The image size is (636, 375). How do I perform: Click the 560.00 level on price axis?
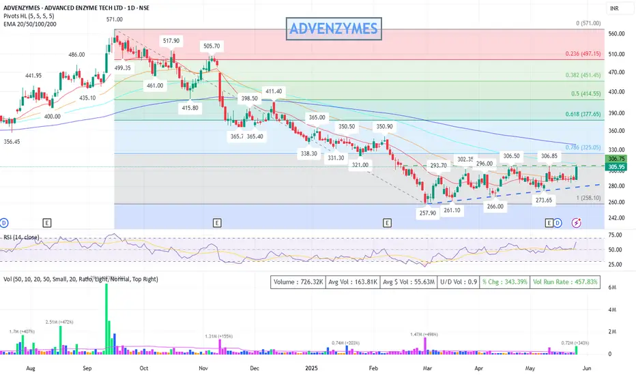point(616,34)
